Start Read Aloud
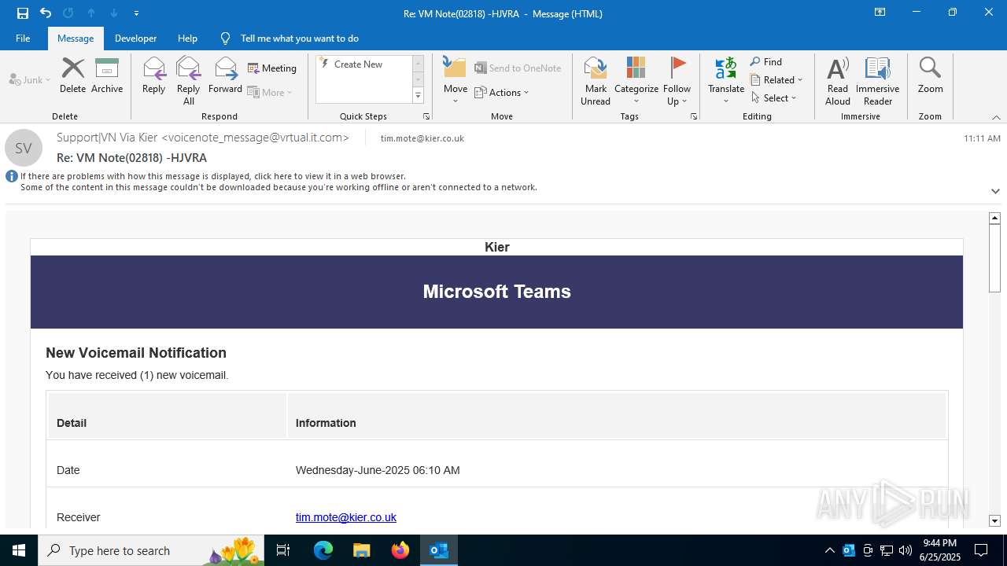Viewport: 1007px width, 566px height. (838, 81)
